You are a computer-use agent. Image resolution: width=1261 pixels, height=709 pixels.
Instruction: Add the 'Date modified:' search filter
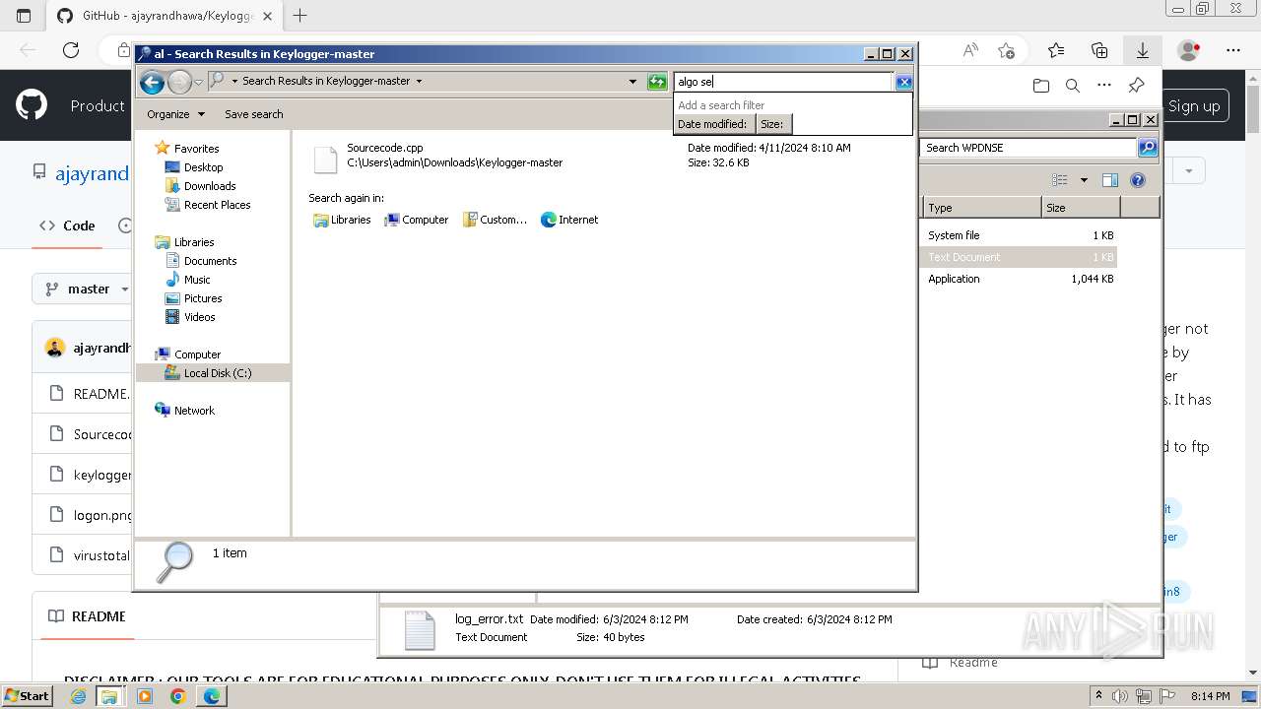pyautogui.click(x=713, y=124)
